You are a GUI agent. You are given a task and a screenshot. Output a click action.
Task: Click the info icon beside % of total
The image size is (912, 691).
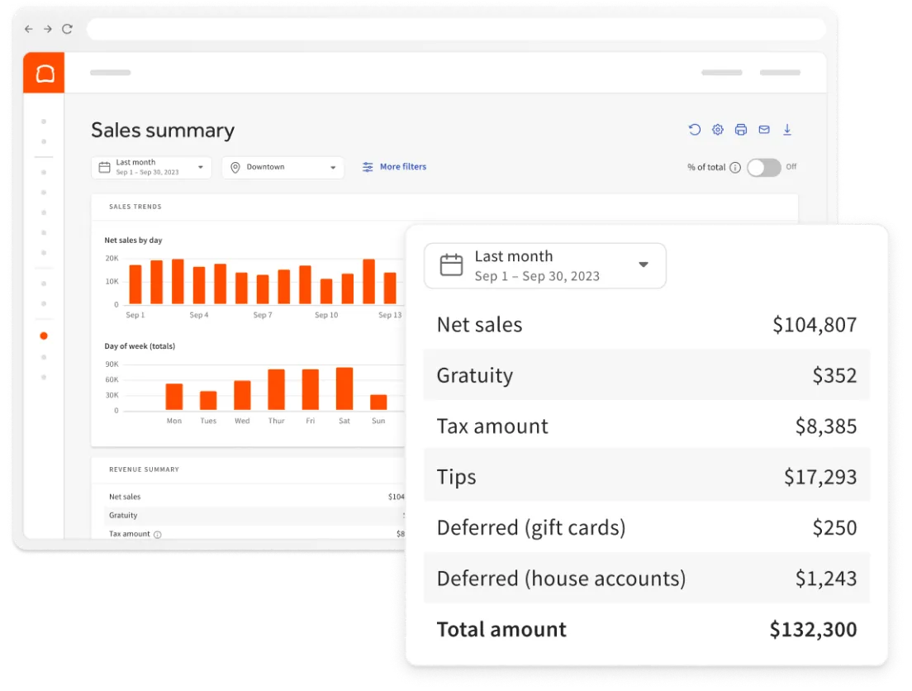click(x=735, y=168)
